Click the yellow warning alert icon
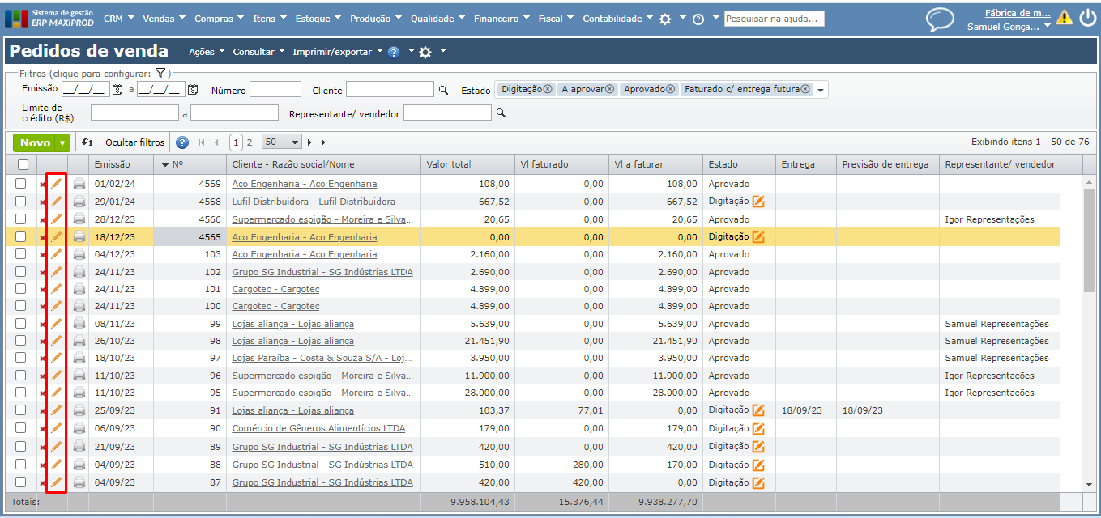The image size is (1101, 518). (1064, 18)
